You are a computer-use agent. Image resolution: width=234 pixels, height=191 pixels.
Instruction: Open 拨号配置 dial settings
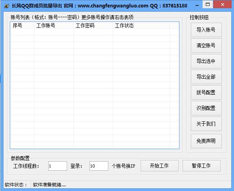click(206, 92)
